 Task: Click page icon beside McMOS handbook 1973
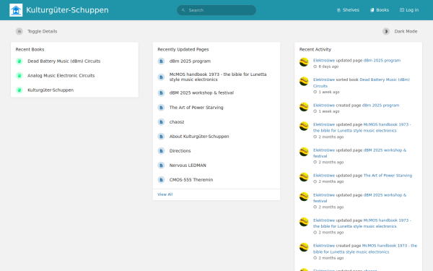161,77
